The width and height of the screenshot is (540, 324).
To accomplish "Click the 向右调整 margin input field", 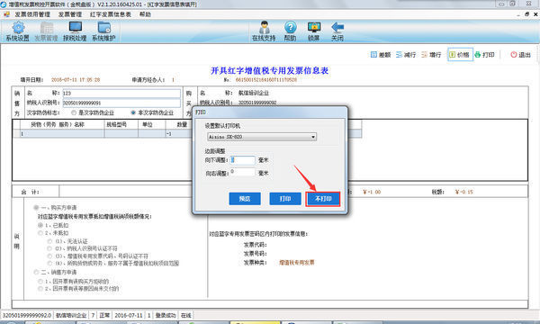I will (x=242, y=173).
